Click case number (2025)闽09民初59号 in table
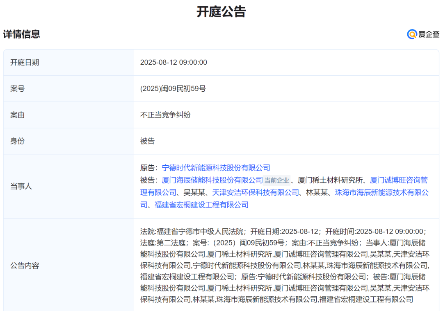443x311 pixels. tap(173, 89)
